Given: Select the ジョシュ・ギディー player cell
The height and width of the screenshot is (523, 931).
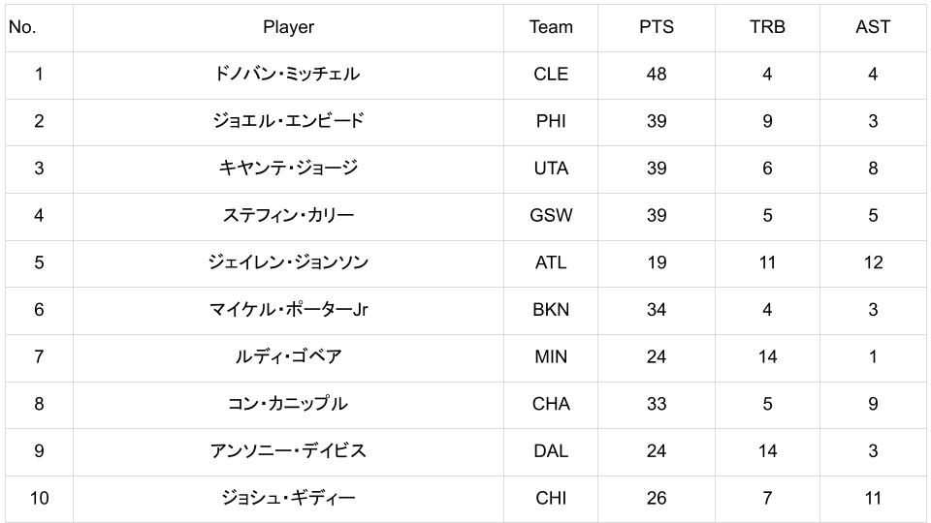Looking at the screenshot, I should click(288, 499).
